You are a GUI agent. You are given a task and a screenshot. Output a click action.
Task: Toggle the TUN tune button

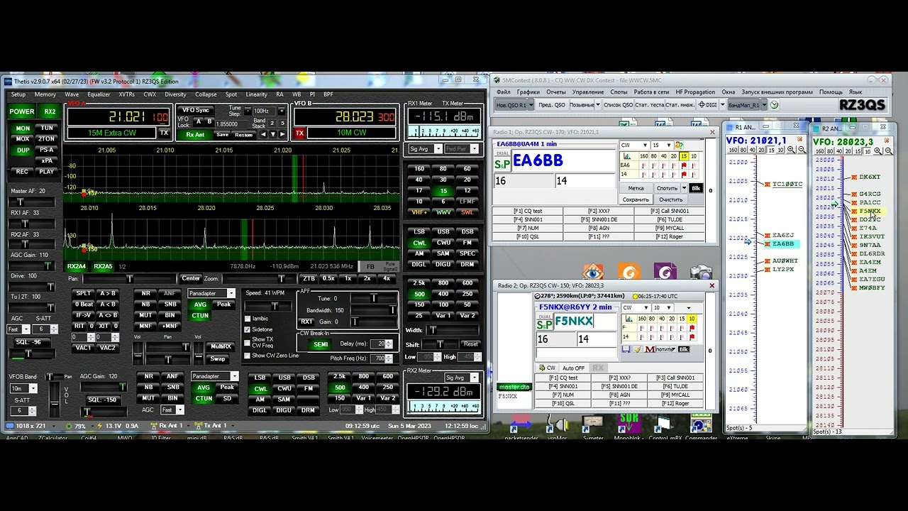47,128
